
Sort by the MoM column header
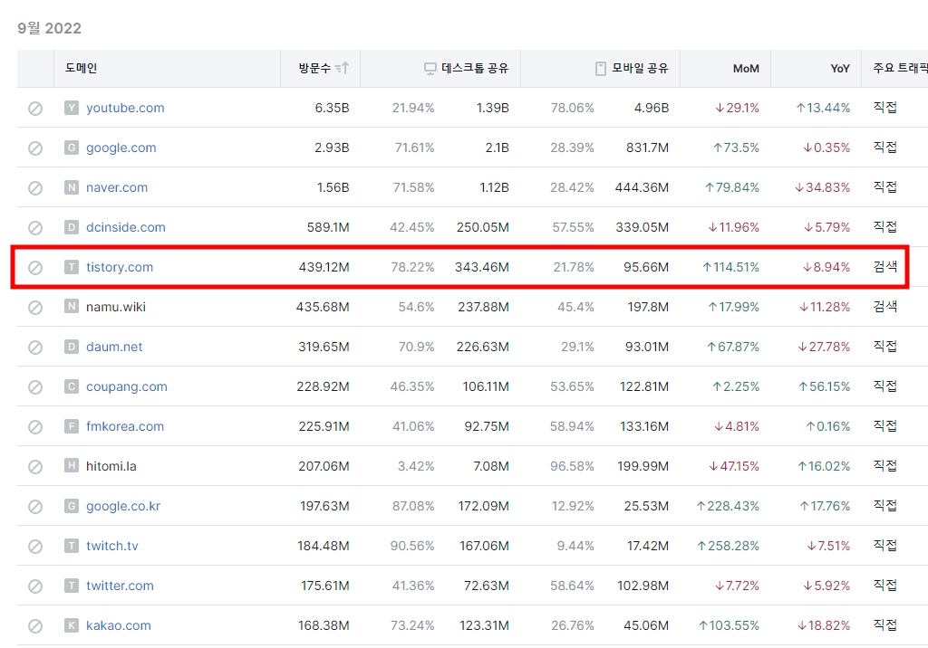click(726, 69)
